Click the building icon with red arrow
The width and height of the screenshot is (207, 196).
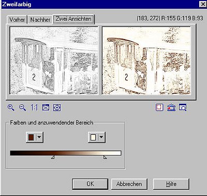click(171, 107)
